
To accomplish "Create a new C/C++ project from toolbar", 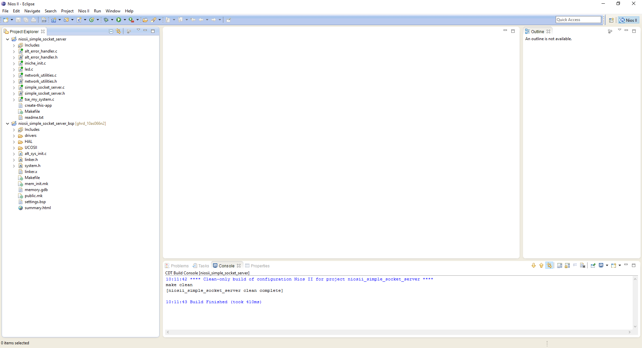I will click(x=53, y=20).
